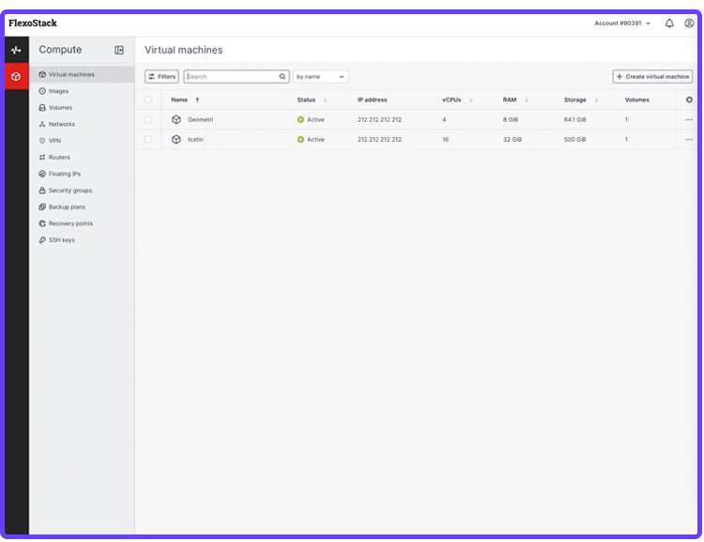Image resolution: width=704 pixels, height=542 pixels.
Task: Go to Floating IPs in sidebar
Action: tap(64, 174)
